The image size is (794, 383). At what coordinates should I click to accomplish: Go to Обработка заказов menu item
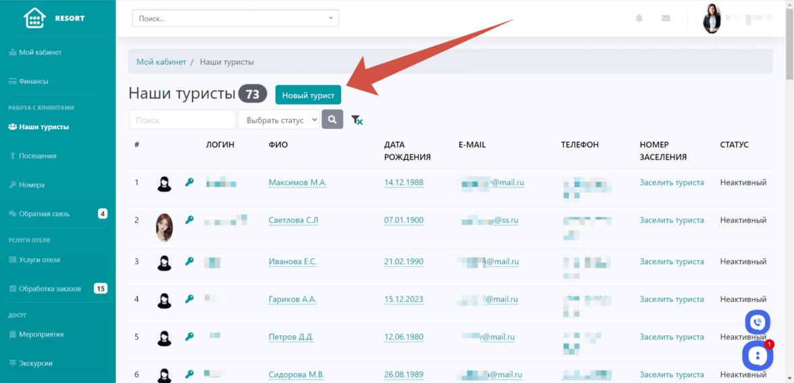[x=50, y=288]
